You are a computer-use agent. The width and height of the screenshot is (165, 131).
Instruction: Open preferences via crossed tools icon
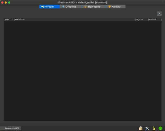(147, 128)
